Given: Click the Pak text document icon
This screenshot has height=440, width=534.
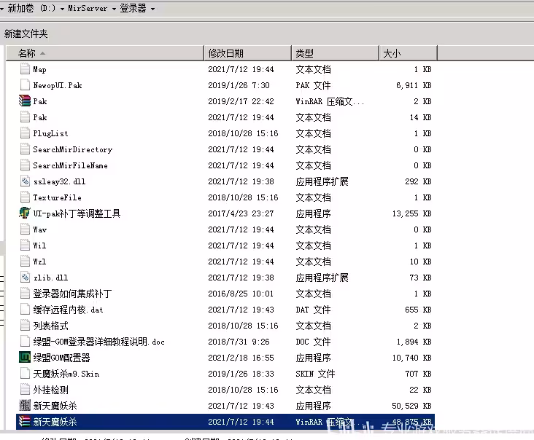Looking at the screenshot, I should tap(25, 117).
